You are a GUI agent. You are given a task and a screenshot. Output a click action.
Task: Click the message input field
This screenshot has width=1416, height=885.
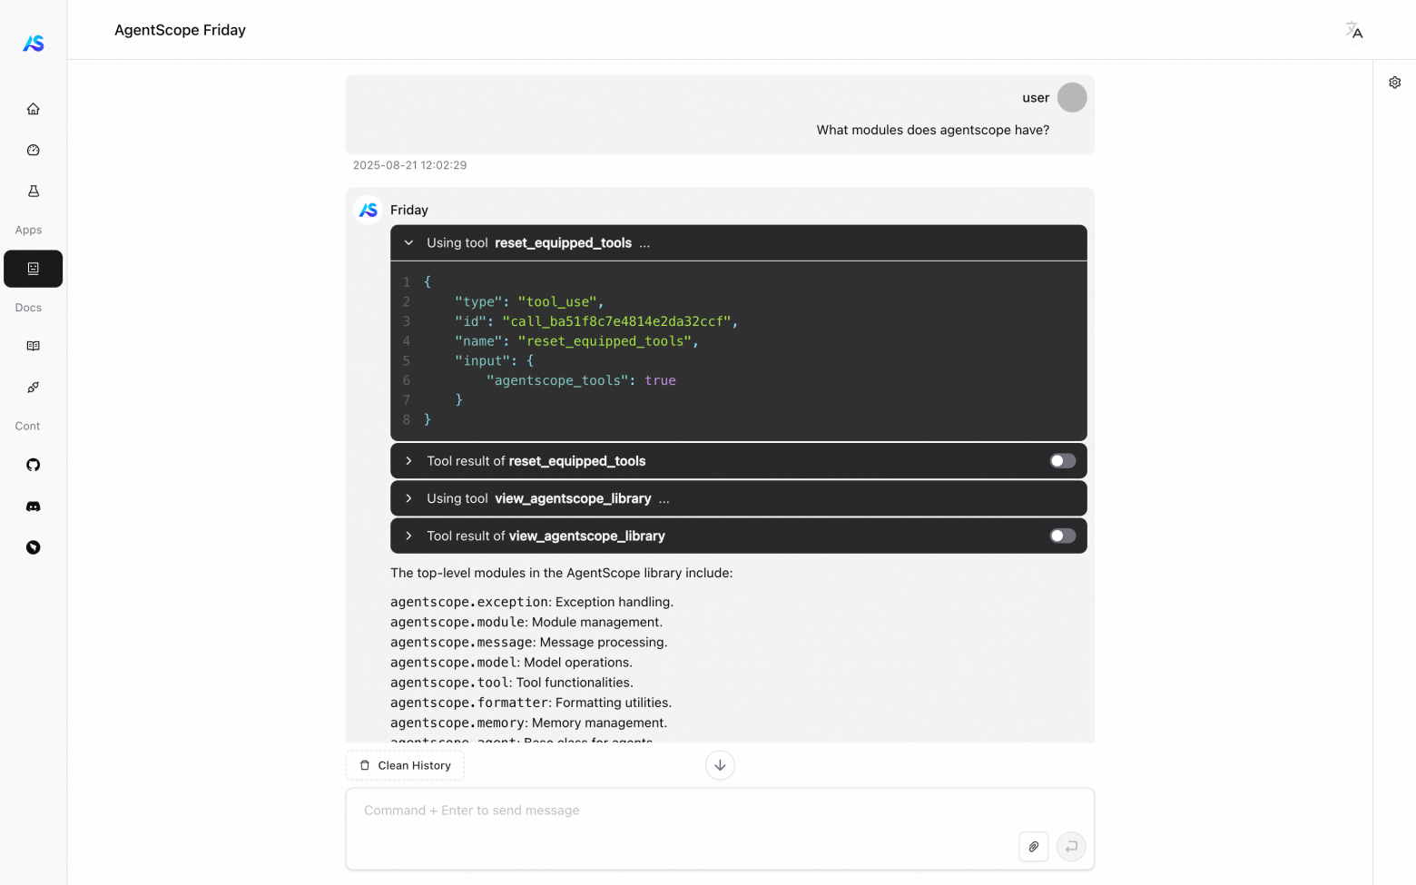coord(681,811)
